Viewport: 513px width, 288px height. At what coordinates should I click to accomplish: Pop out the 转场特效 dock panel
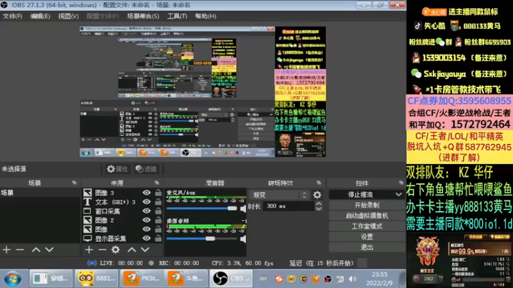(319, 183)
